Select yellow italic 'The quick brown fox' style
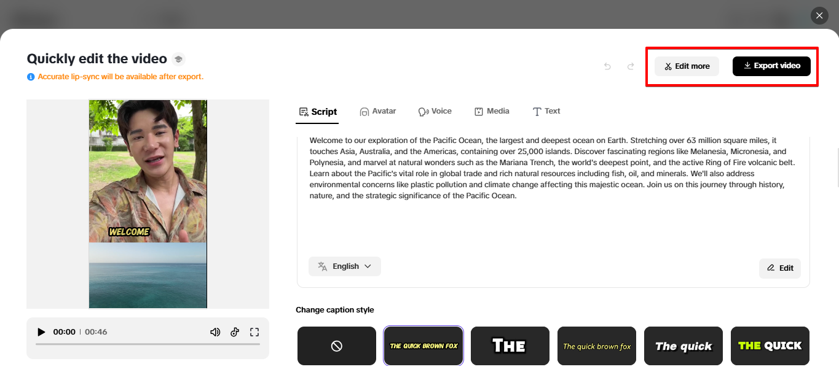 tap(597, 346)
